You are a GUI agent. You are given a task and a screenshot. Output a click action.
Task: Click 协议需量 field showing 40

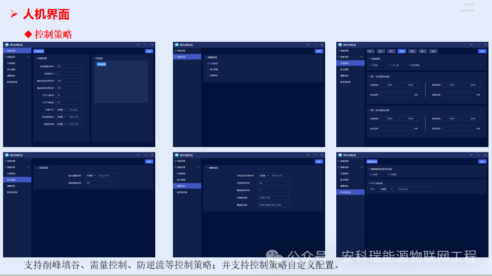pos(102,183)
